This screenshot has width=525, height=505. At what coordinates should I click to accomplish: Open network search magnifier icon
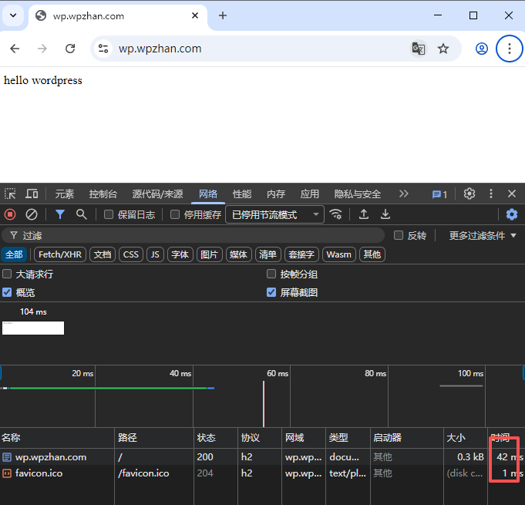[81, 214]
